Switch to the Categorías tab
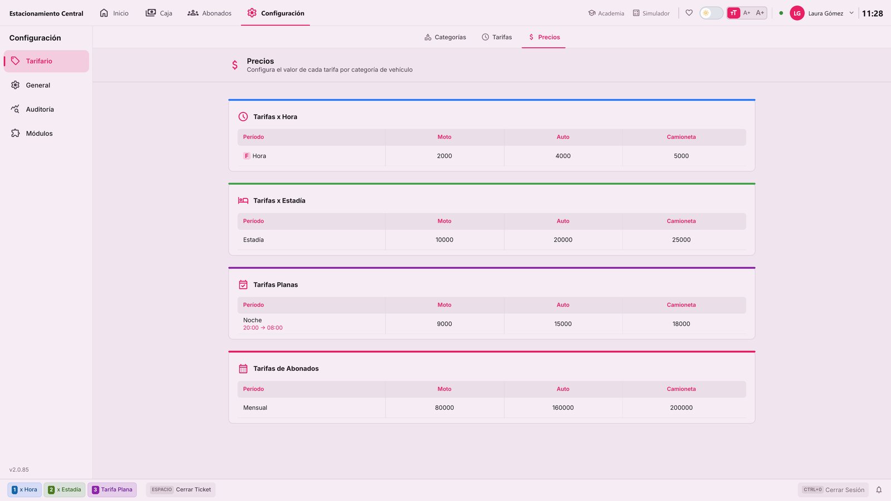891x501 pixels. coord(445,37)
